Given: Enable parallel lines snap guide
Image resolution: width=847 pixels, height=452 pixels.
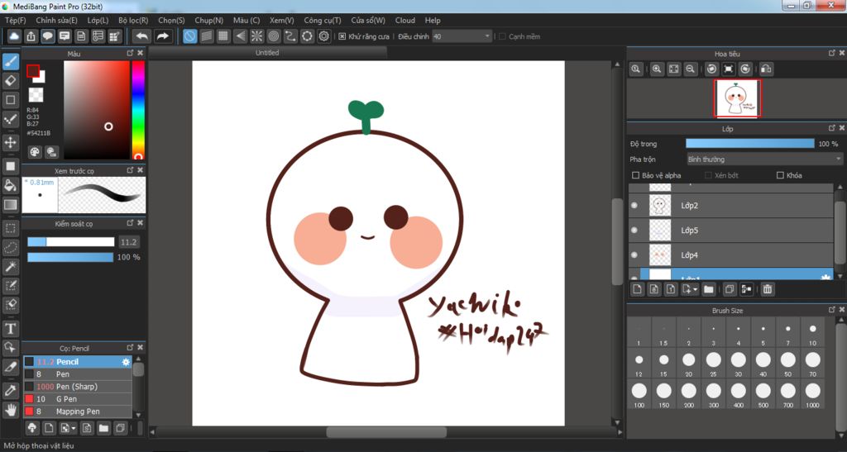Looking at the screenshot, I should point(206,36).
